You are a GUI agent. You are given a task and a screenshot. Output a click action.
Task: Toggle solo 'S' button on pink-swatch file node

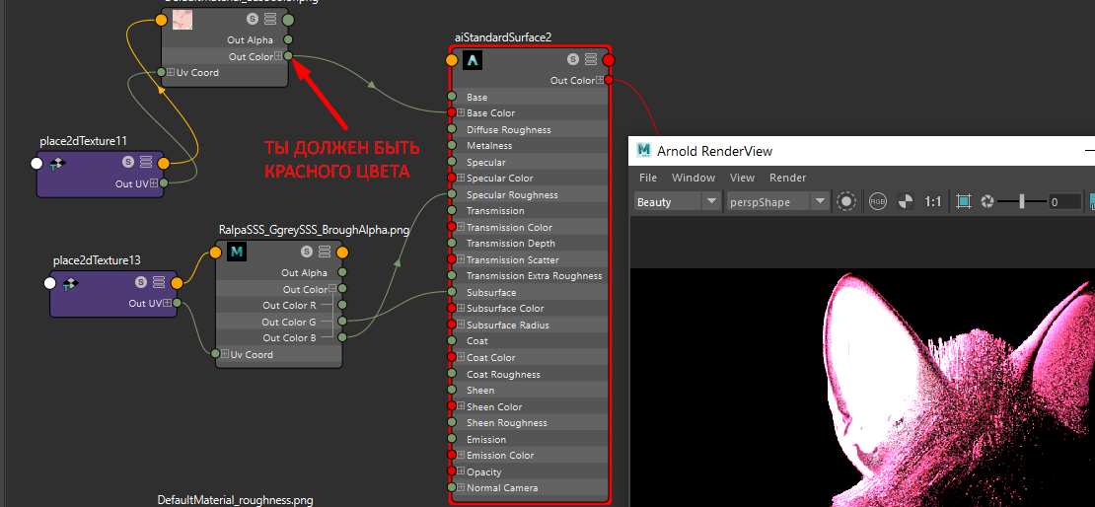pyautogui.click(x=254, y=19)
